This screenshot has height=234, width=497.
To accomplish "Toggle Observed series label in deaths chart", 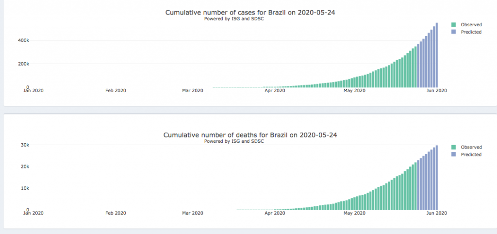I will coord(471,147).
